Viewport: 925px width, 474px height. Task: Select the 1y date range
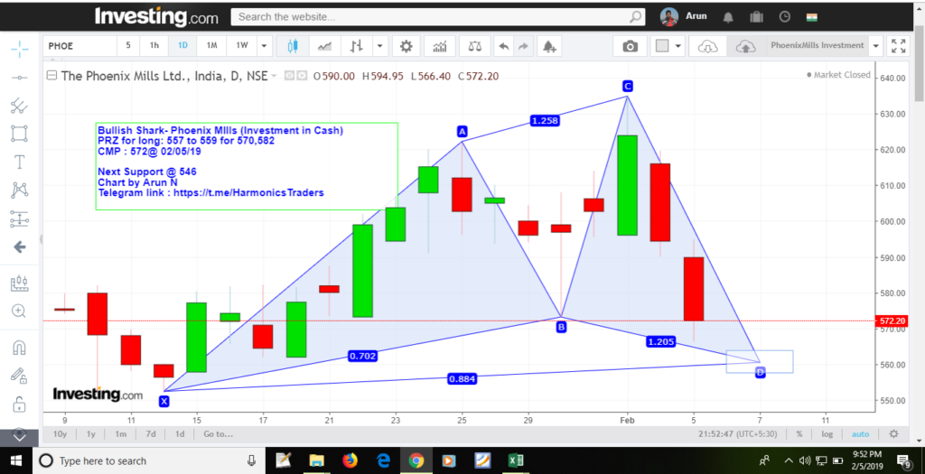pyautogui.click(x=92, y=434)
